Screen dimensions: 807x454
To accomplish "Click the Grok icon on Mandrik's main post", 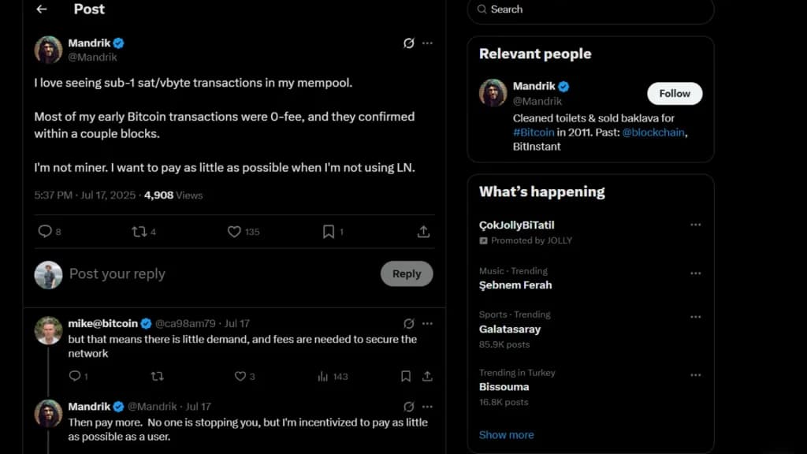I will click(x=409, y=43).
